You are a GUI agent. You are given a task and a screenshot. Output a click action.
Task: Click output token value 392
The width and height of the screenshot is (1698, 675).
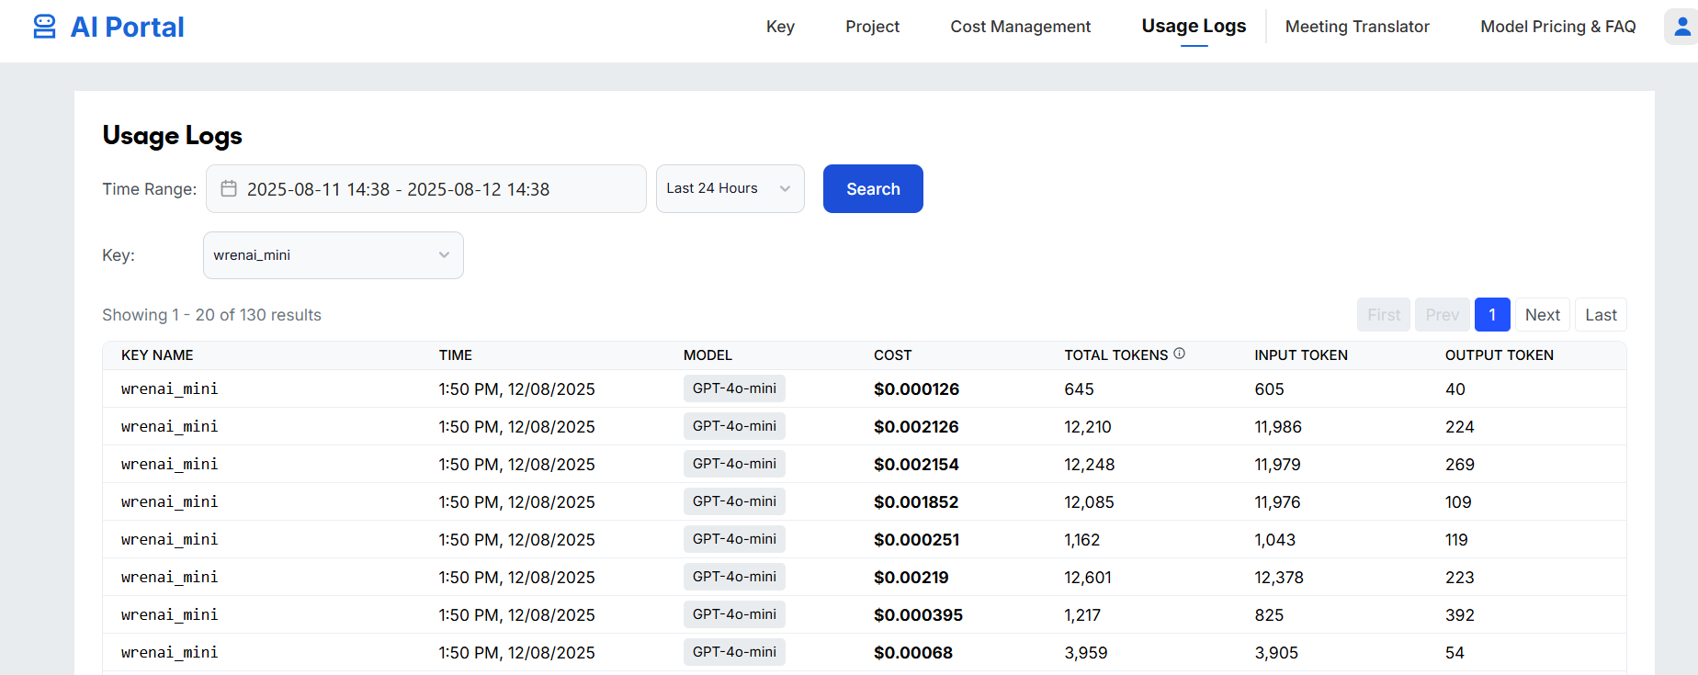tap(1459, 615)
